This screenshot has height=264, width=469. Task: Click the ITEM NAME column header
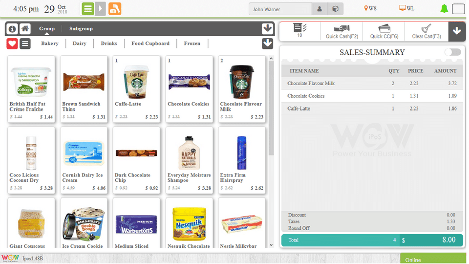tap(304, 71)
